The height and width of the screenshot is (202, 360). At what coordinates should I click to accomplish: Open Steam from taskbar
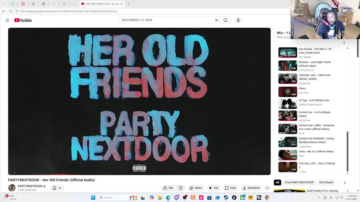click(x=226, y=198)
